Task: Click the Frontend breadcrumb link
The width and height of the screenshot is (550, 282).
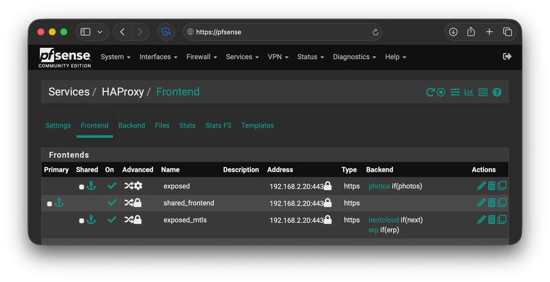Action: click(x=178, y=92)
